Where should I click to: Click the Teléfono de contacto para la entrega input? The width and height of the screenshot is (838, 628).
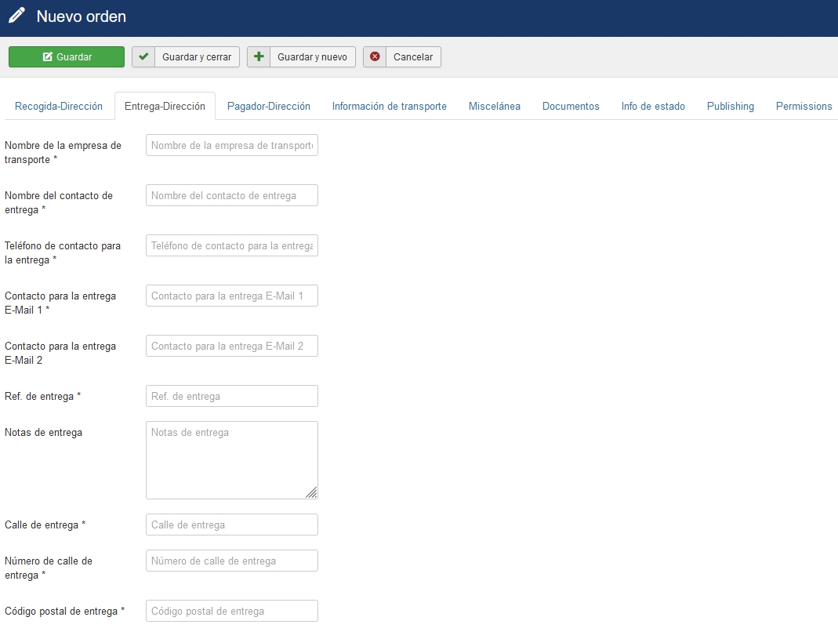232,246
